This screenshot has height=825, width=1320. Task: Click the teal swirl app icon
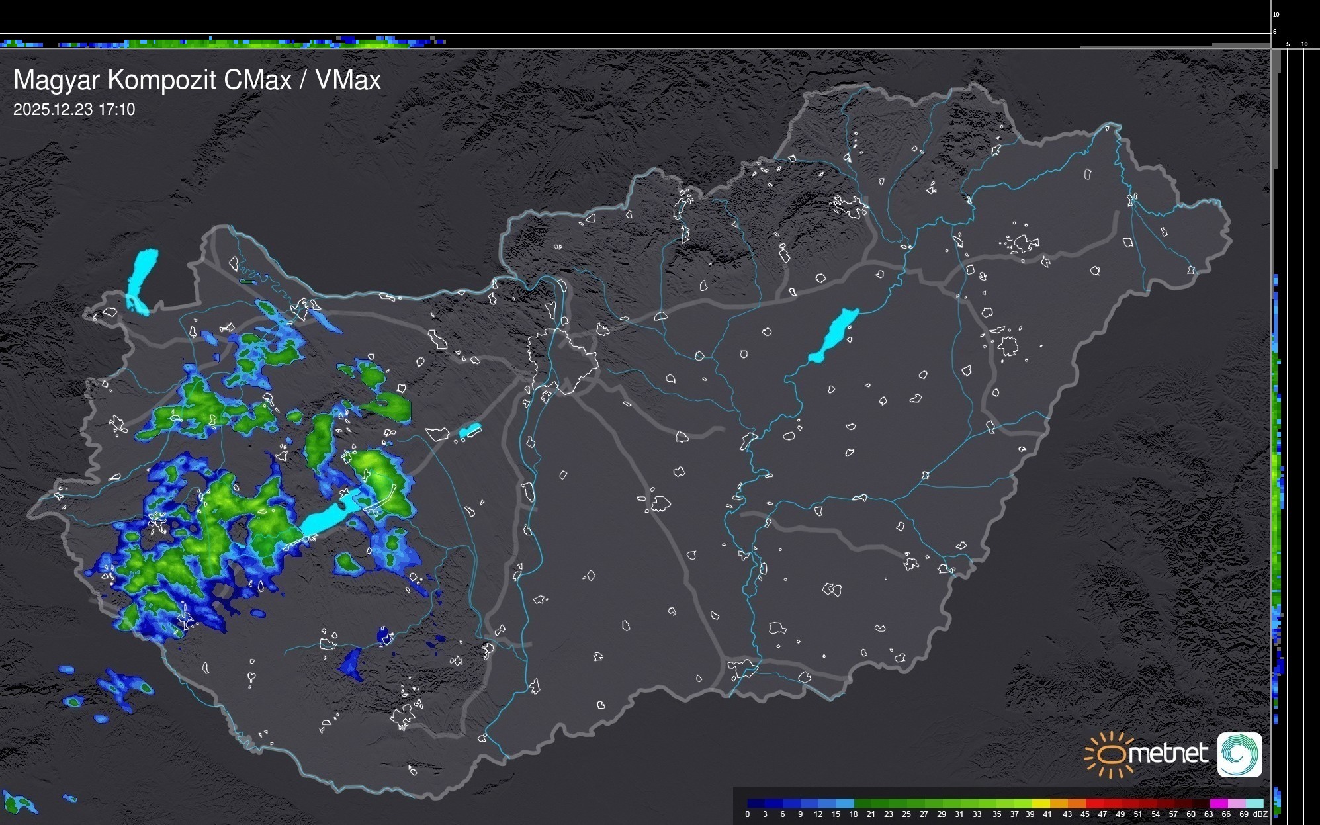(x=1239, y=754)
